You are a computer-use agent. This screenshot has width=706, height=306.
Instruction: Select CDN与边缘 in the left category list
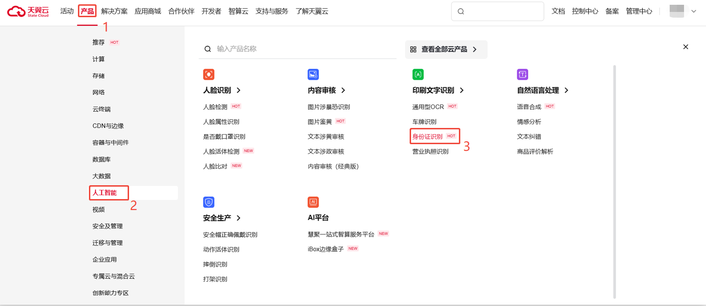point(108,126)
